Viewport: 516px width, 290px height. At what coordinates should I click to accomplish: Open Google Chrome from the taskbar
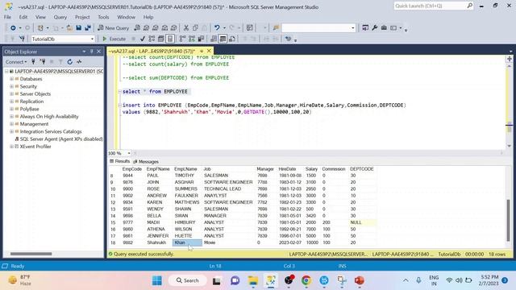(306, 280)
